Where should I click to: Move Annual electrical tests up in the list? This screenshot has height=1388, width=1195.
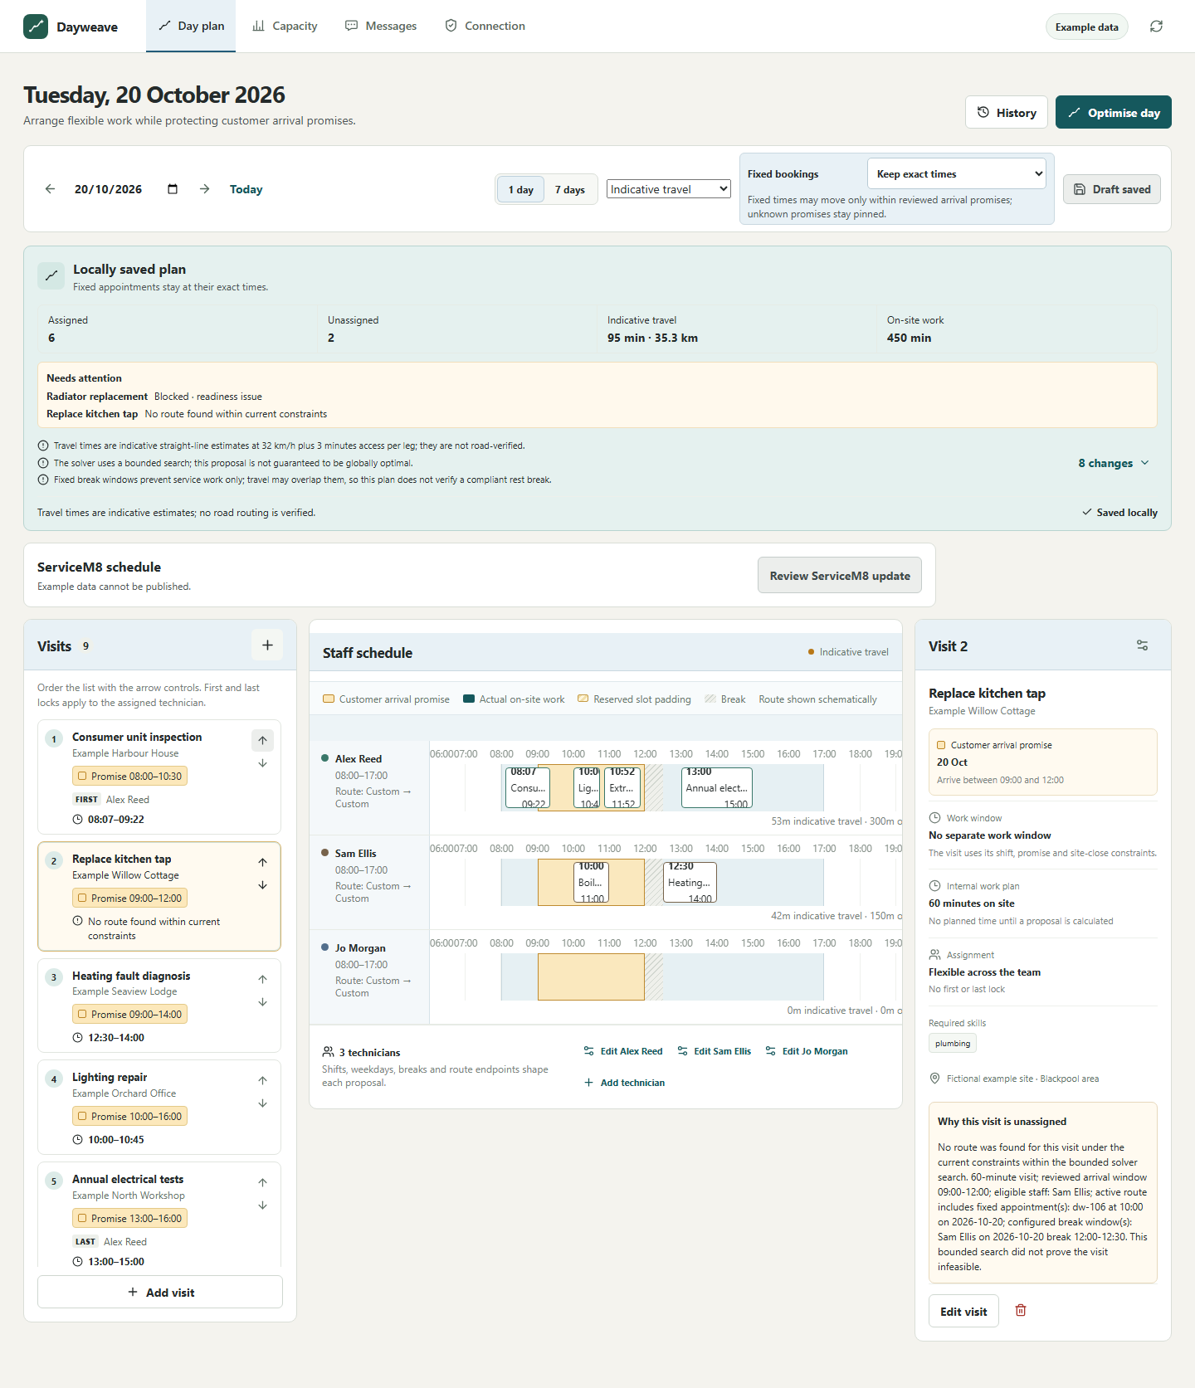click(262, 1182)
